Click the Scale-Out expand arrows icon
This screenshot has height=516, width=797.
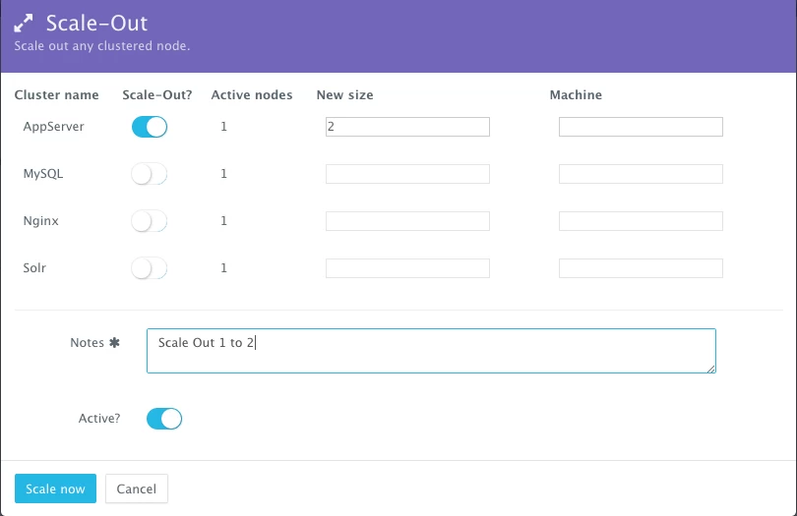pos(24,24)
